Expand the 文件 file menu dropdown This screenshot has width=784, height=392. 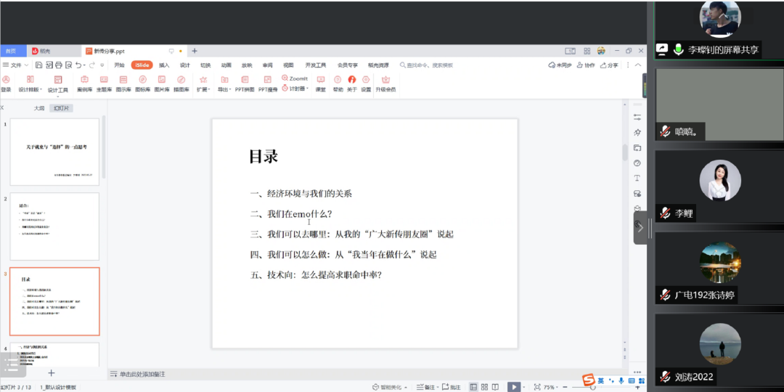pyautogui.click(x=16, y=65)
